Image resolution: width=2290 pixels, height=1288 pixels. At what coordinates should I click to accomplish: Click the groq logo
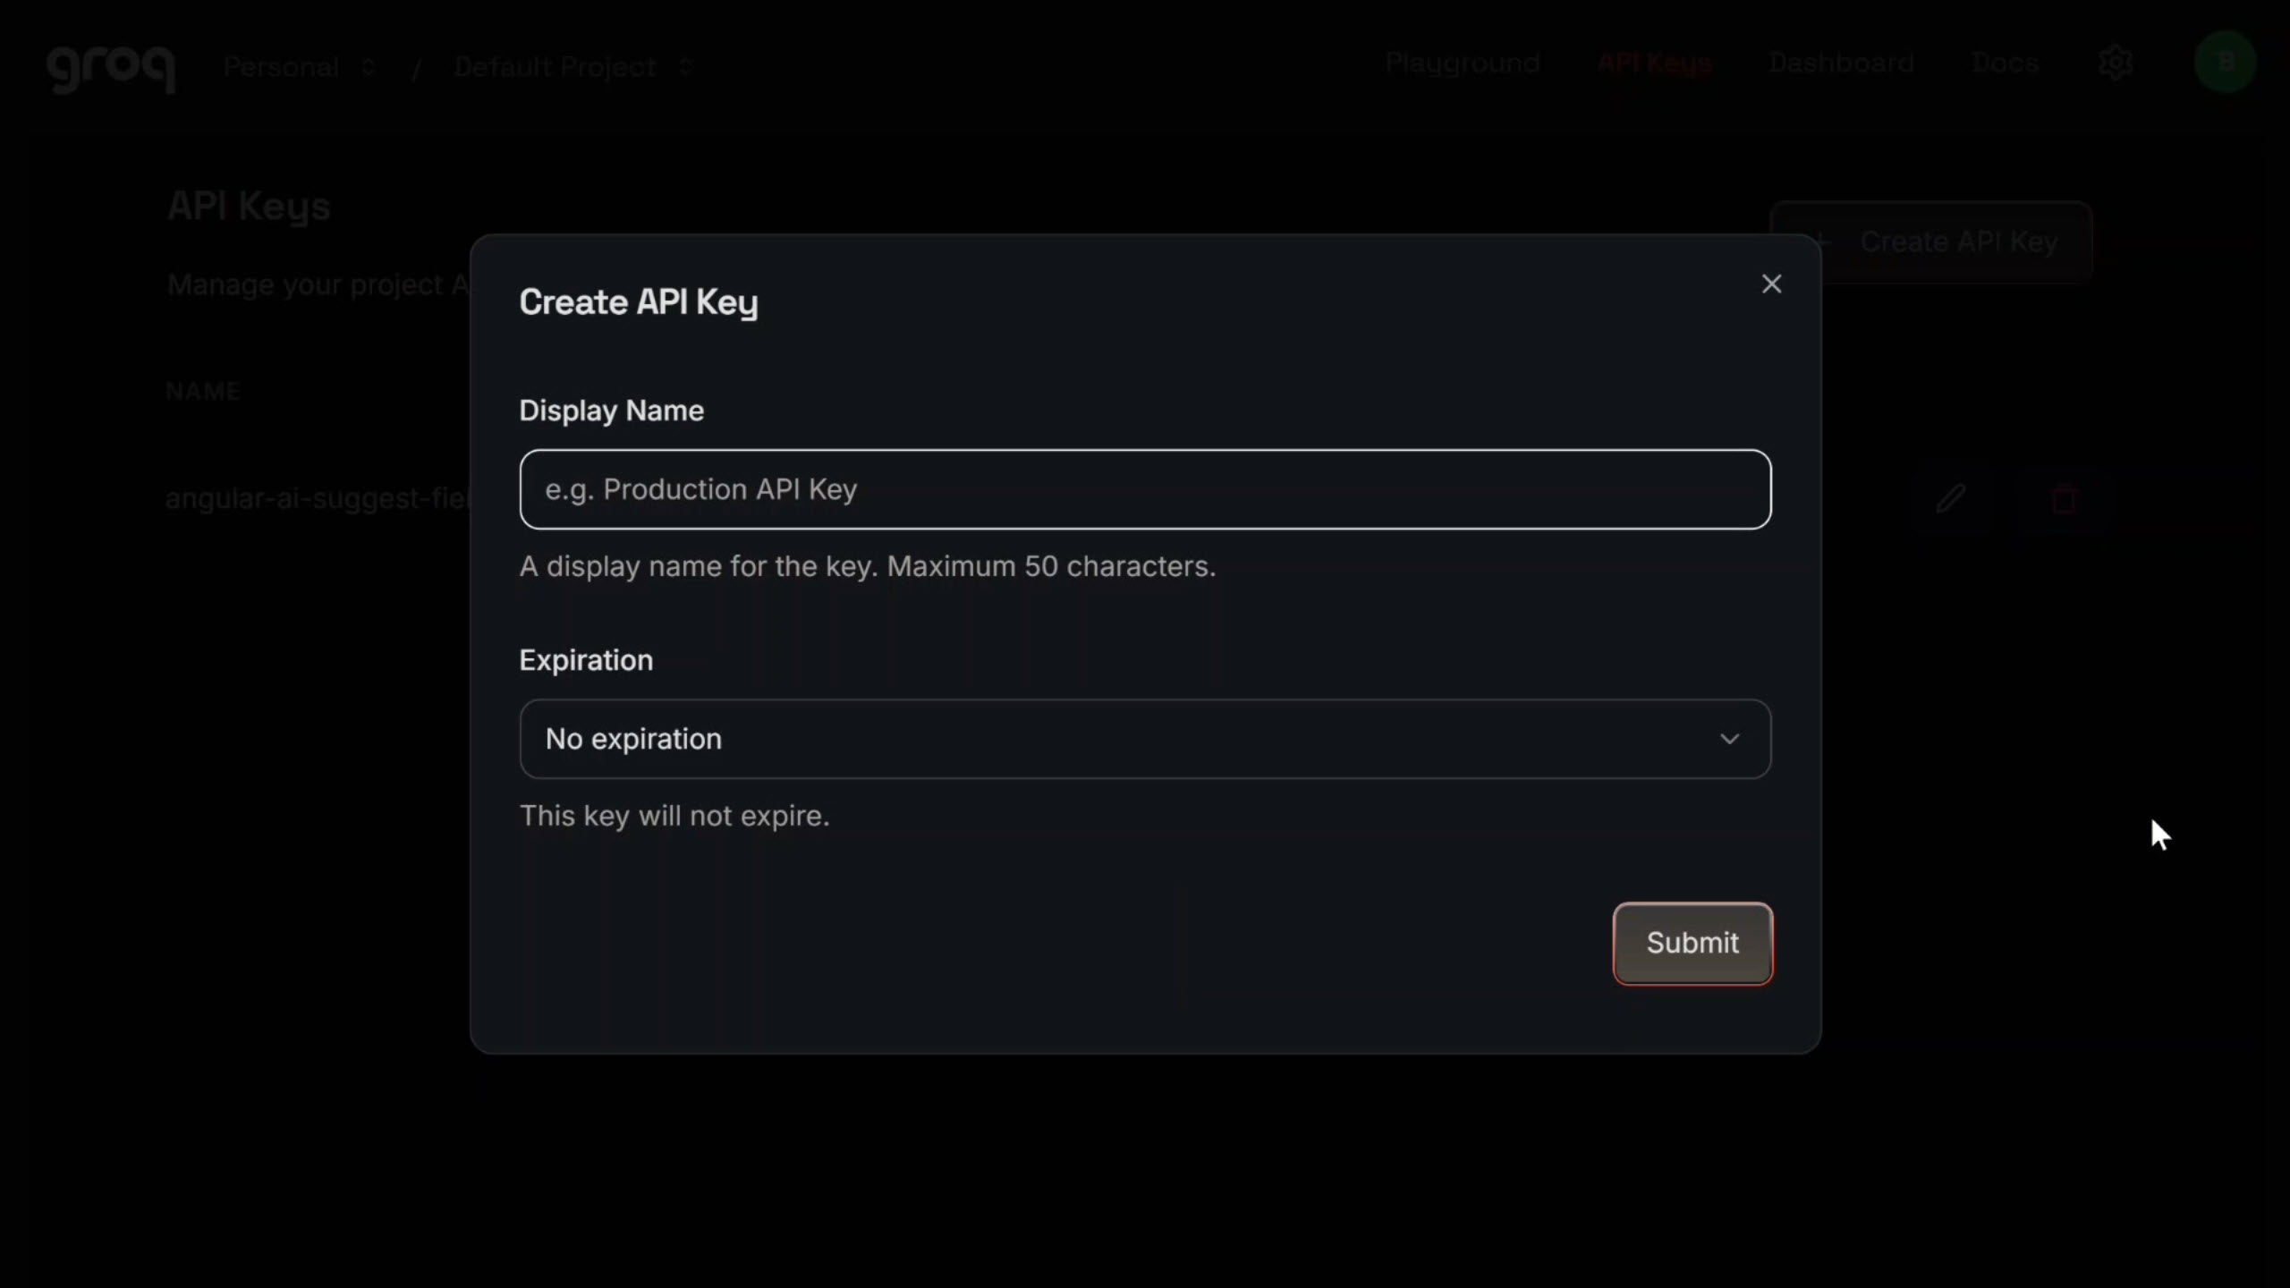pos(112,68)
